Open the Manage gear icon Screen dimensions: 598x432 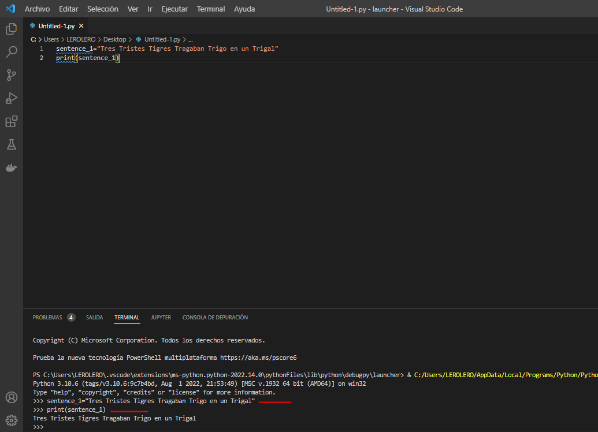coord(11,420)
